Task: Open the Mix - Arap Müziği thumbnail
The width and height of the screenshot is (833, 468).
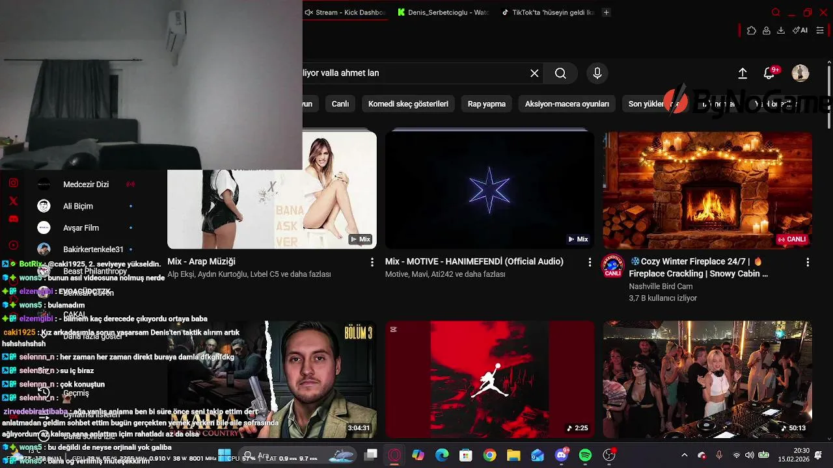Action: tap(272, 190)
